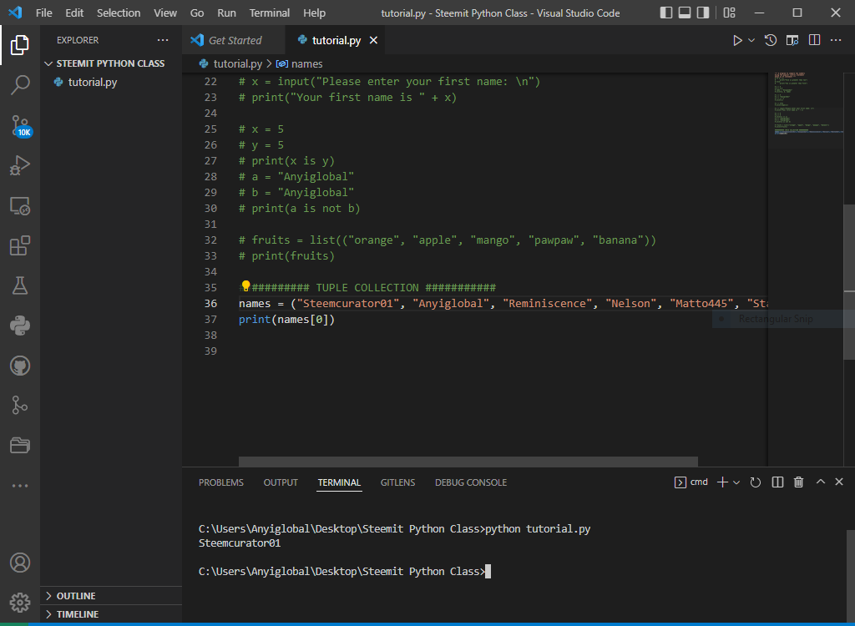Switch to the DEBUG CONSOLE tab
The width and height of the screenshot is (855, 626).
click(x=471, y=482)
